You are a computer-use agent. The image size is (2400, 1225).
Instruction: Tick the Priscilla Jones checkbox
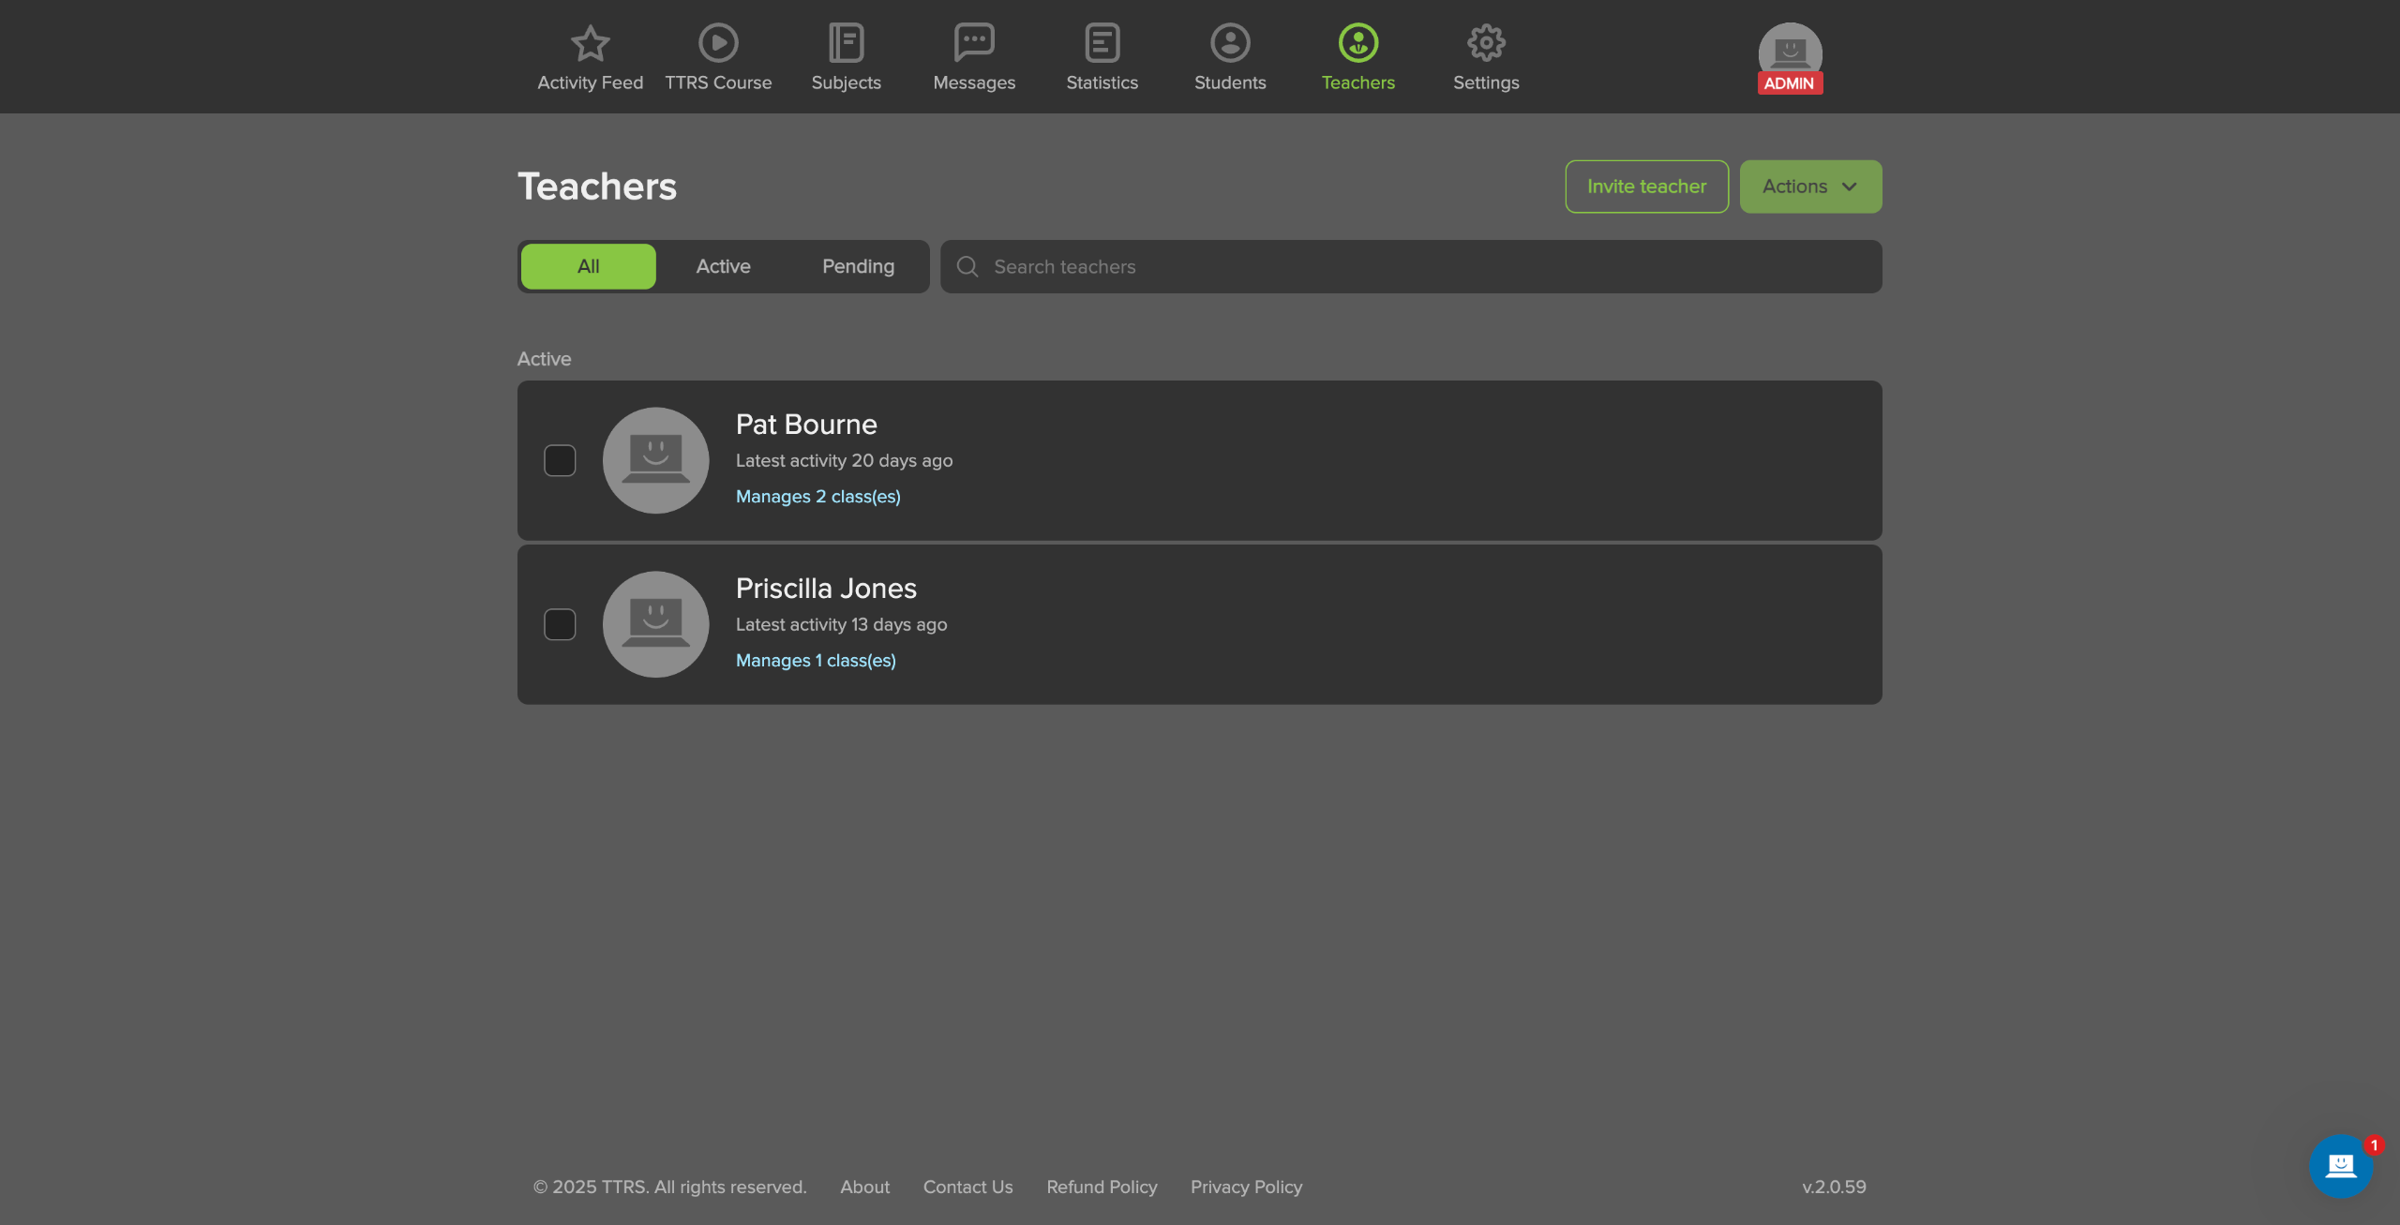560,624
